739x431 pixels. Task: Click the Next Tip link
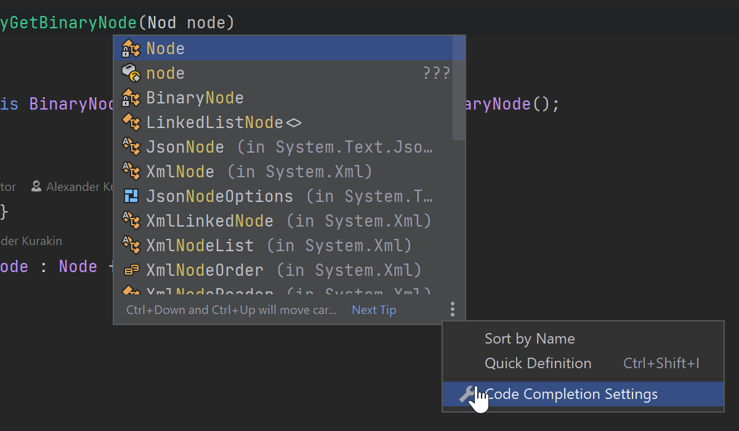[374, 310]
